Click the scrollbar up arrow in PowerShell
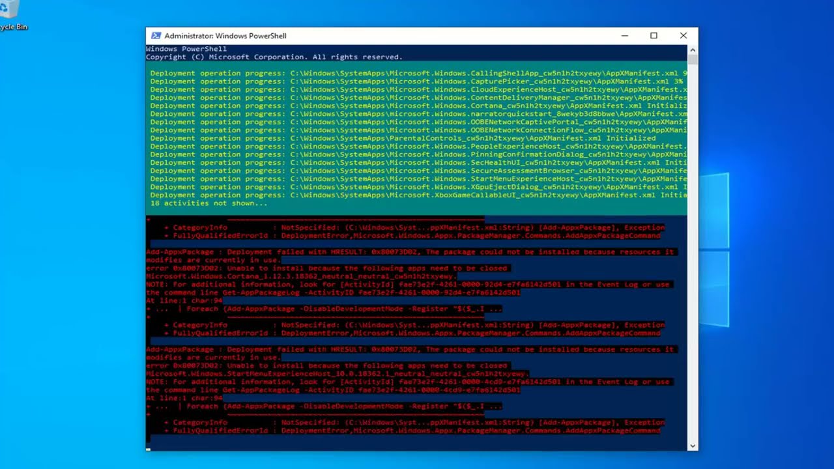This screenshot has width=834, height=469. [692, 50]
